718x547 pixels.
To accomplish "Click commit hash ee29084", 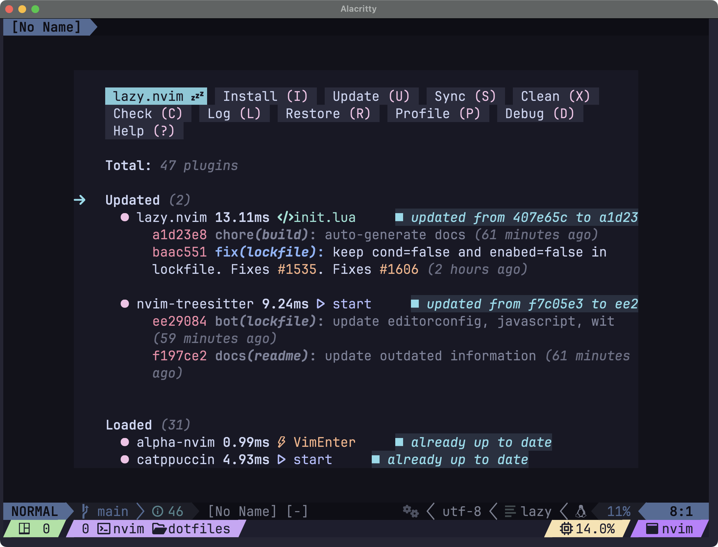I will (180, 321).
